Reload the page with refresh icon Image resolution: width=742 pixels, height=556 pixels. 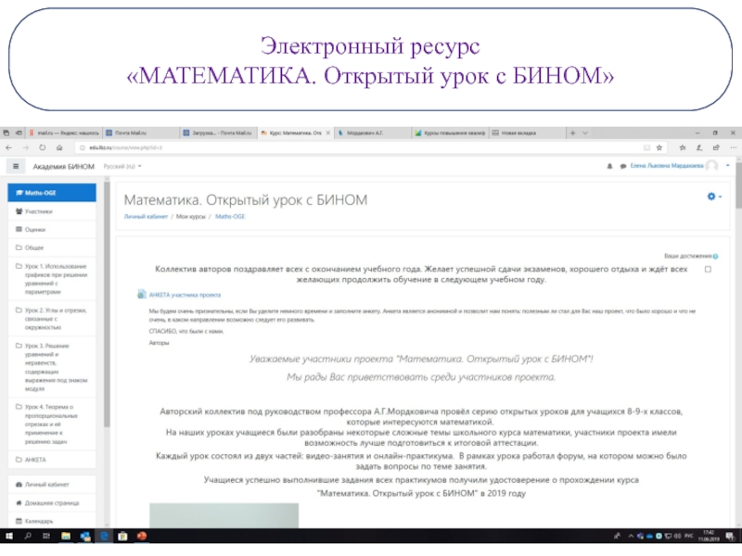pyautogui.click(x=42, y=147)
